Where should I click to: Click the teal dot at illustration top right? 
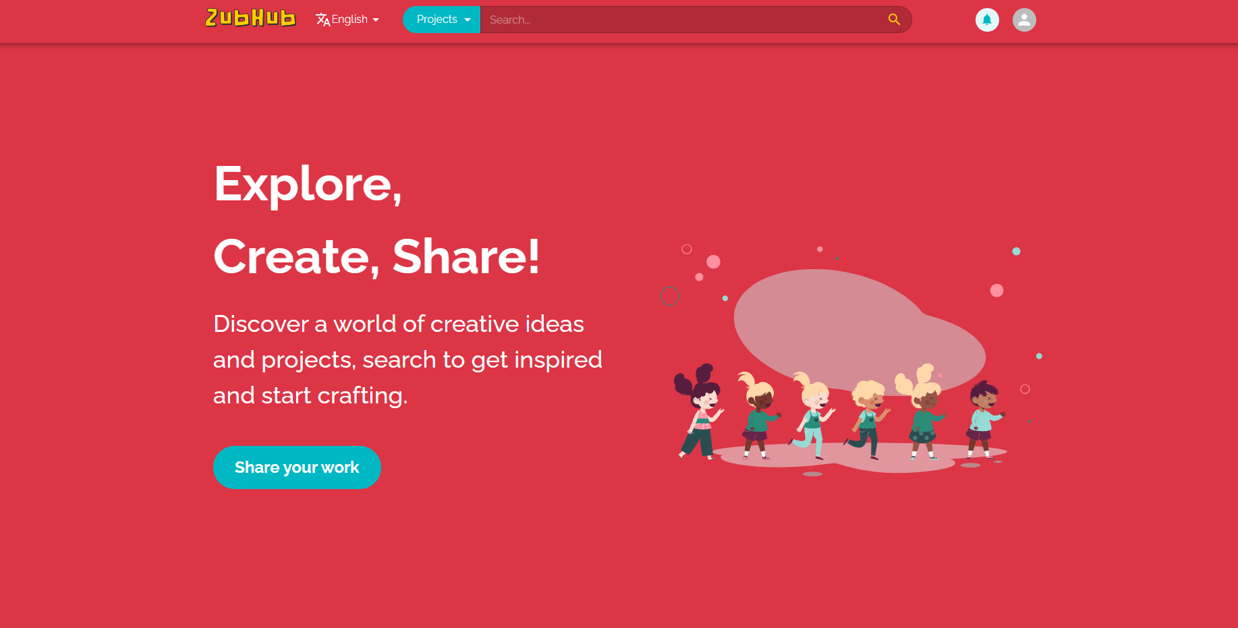tap(1016, 252)
